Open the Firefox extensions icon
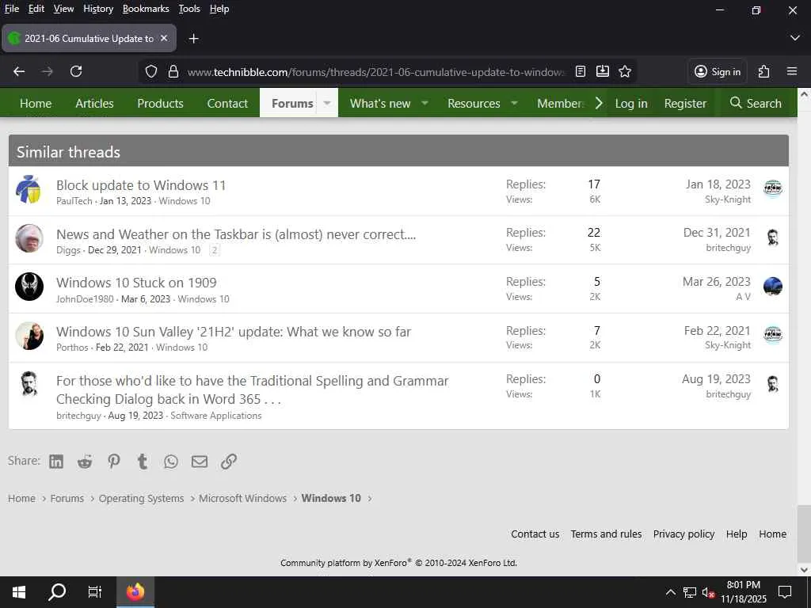The image size is (811, 608). point(764,71)
